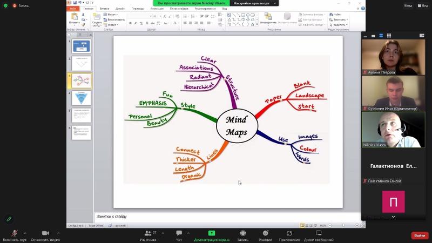Click the Вход sign-in button

coord(408,5)
